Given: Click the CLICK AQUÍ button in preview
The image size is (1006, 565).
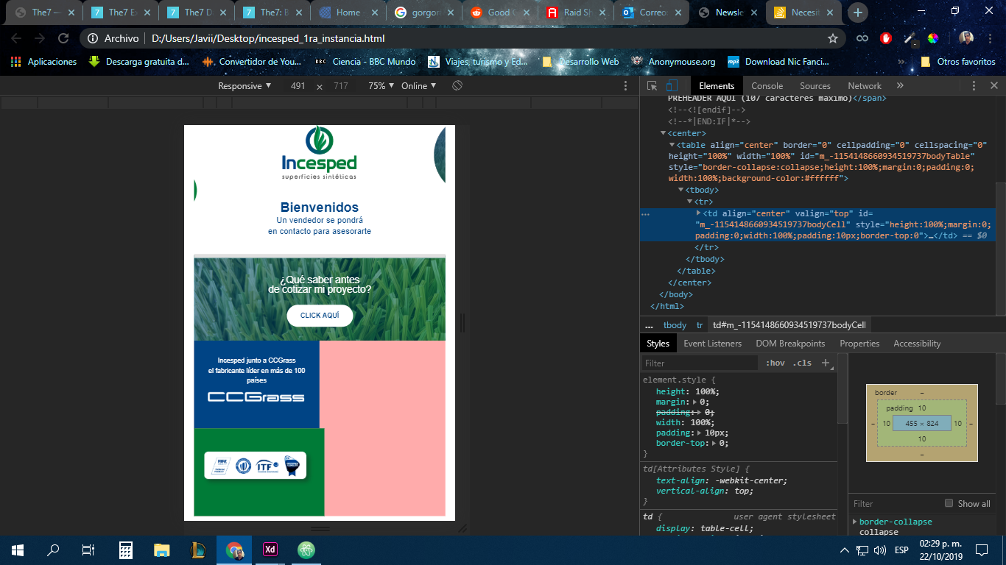Looking at the screenshot, I should tap(320, 315).
